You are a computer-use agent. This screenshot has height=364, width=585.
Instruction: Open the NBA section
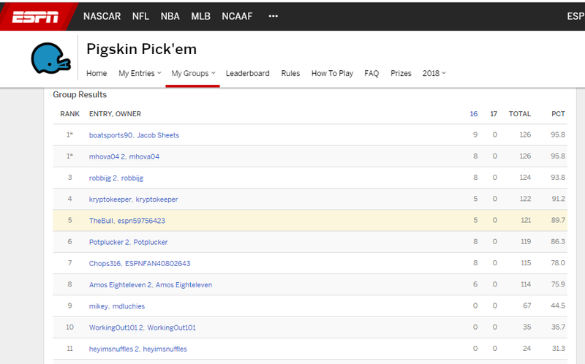[170, 16]
